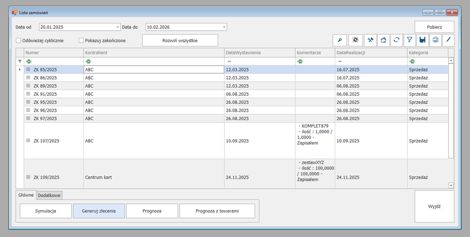The image size is (470, 237).
Task: Switch to the Dodatkowe tab
Action: tap(49, 195)
